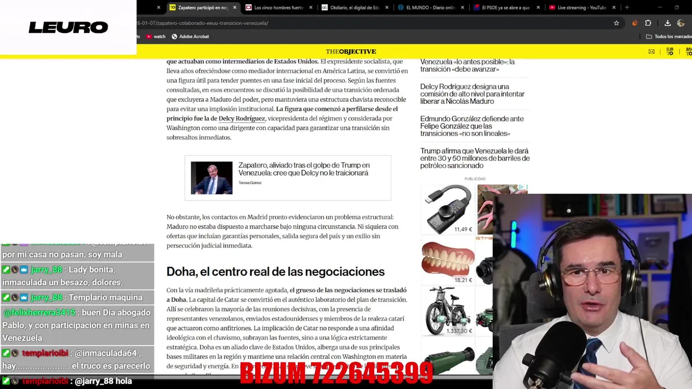Image resolution: width=692 pixels, height=389 pixels.
Task: Switch to the 'Zapatero participó en neg' tab
Action: pyautogui.click(x=202, y=8)
